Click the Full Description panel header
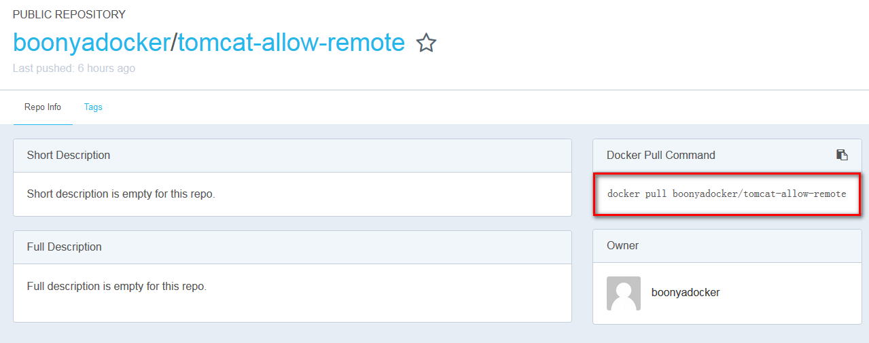Viewport: 869px width, 343px height. [65, 247]
